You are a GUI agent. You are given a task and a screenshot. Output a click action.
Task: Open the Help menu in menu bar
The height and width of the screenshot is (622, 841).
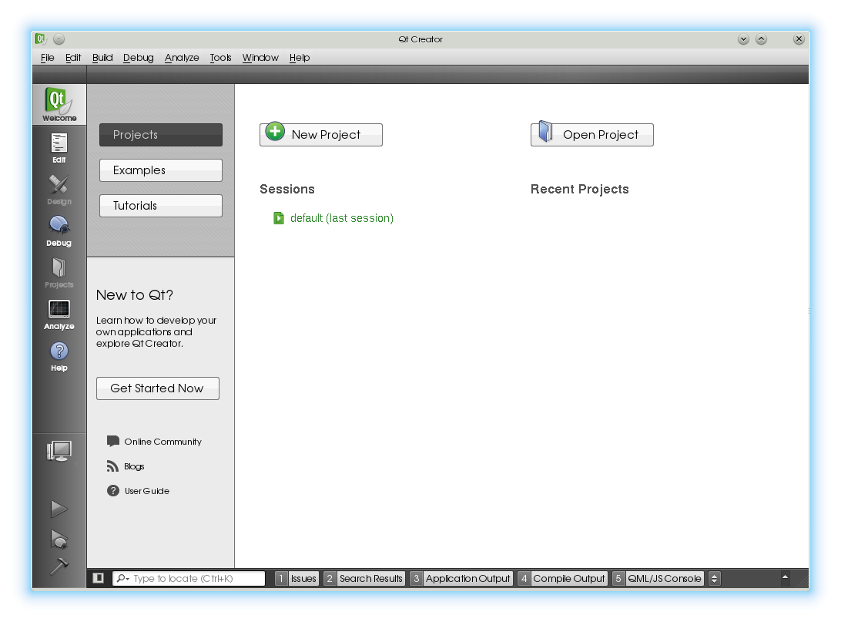pyautogui.click(x=300, y=58)
